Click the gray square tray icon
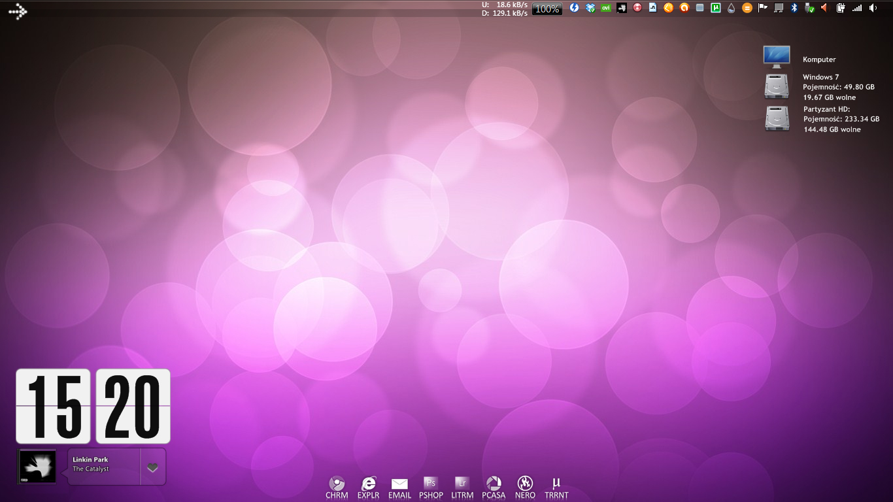The width and height of the screenshot is (893, 502). [x=699, y=8]
